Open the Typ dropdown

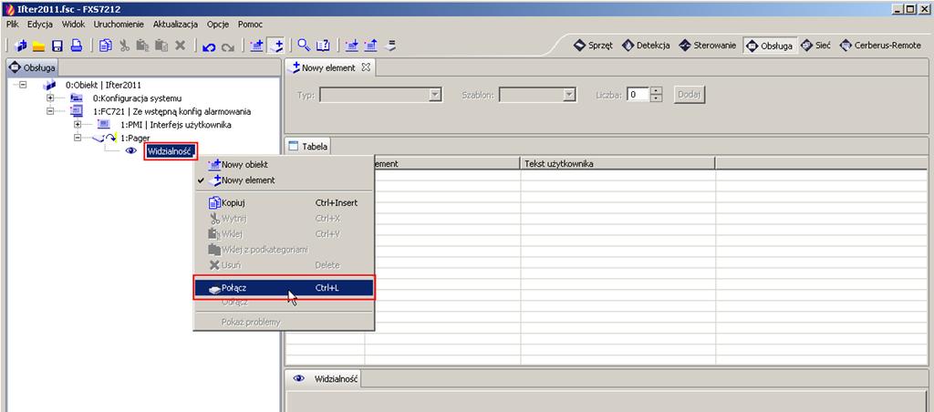435,95
